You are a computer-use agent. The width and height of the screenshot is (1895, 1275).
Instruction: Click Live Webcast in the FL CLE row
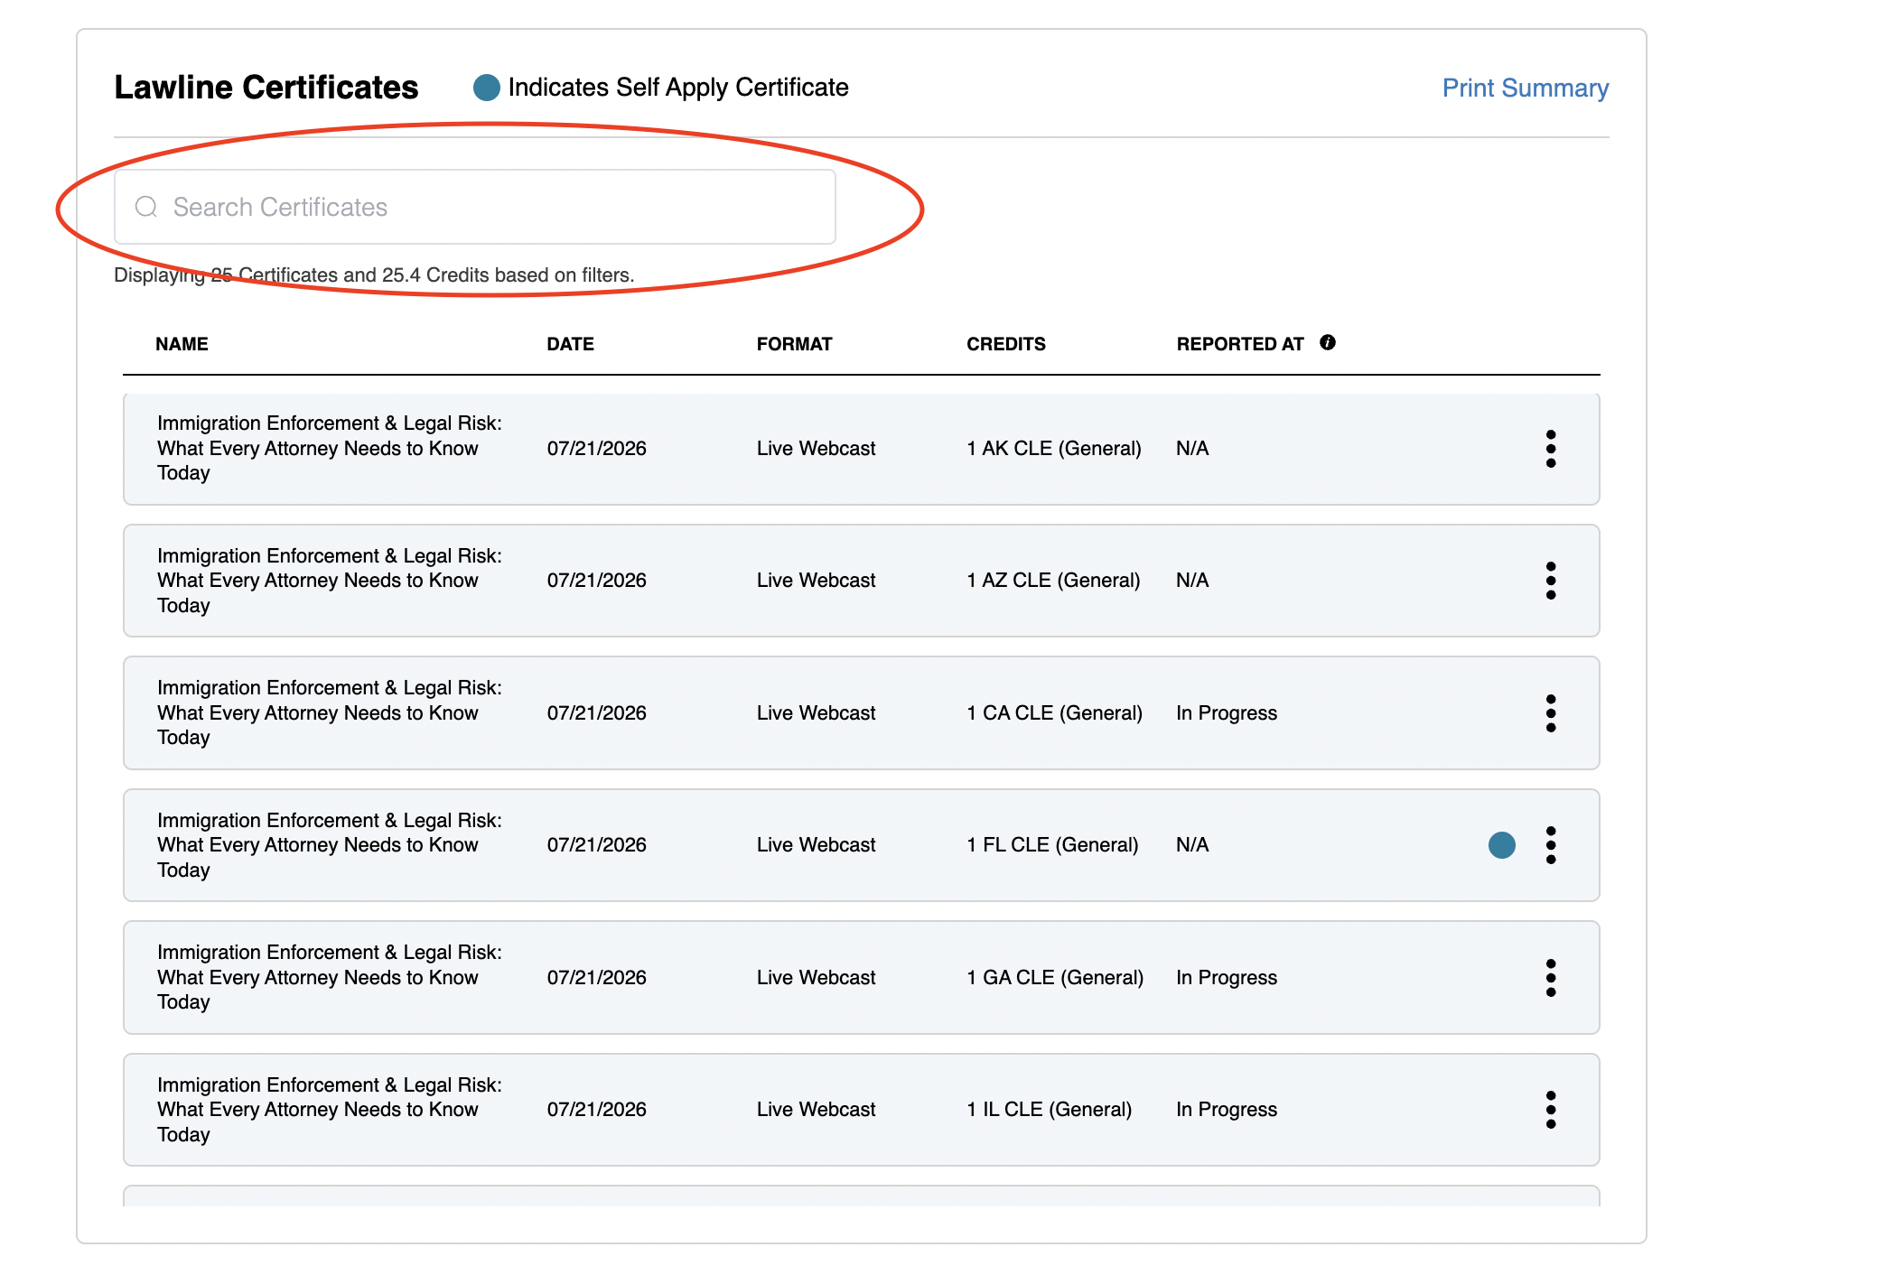click(816, 845)
